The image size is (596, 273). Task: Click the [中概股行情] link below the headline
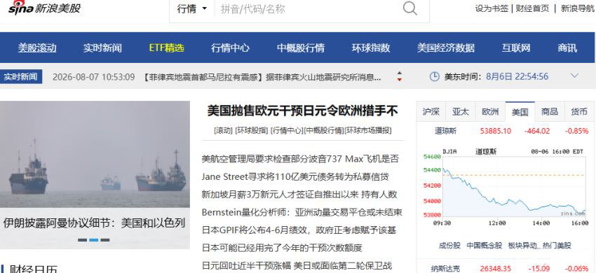[x=324, y=131]
